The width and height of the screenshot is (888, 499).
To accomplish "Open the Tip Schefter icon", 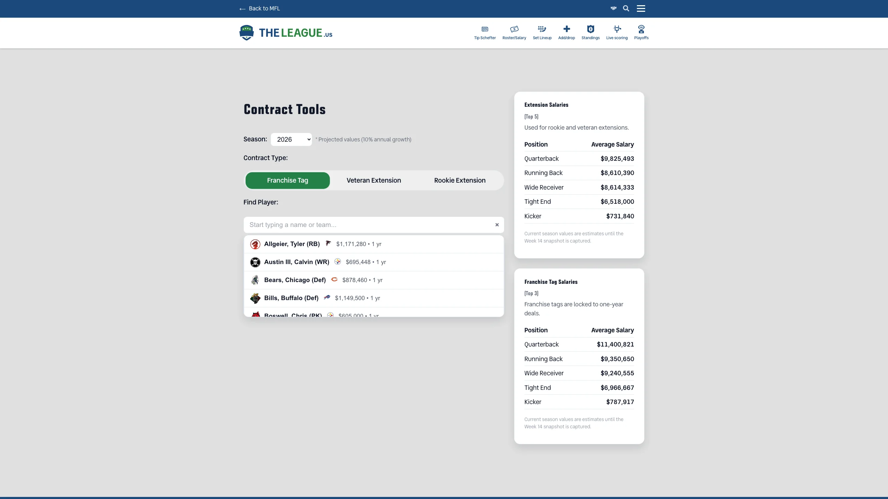I will coord(485,29).
